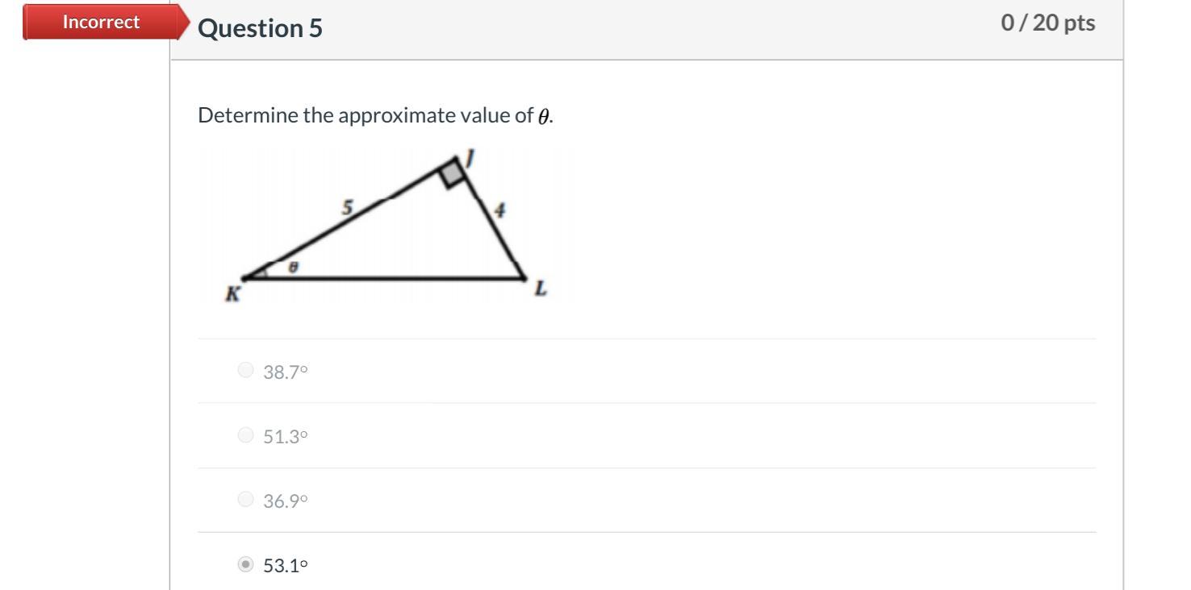Click the 38.7° answer label text
Screen dimensions: 1191x590
click(x=286, y=372)
